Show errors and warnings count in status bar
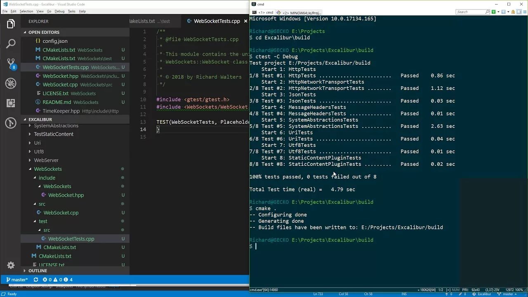Viewport: 528px width, 297px height. 58,280
